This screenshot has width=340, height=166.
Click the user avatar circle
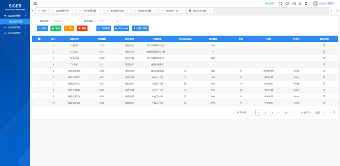316,4
